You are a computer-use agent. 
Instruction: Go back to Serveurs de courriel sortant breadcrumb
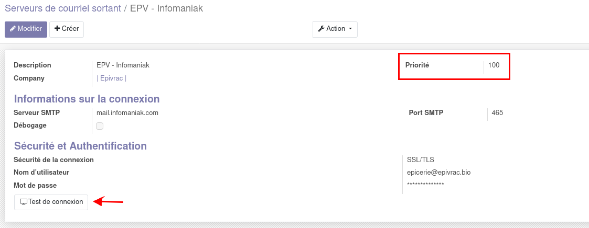pyautogui.click(x=62, y=8)
